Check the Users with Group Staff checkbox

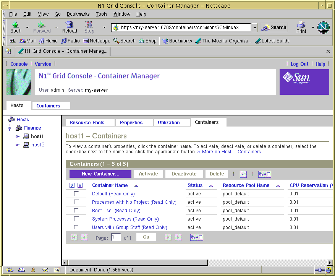(76, 227)
